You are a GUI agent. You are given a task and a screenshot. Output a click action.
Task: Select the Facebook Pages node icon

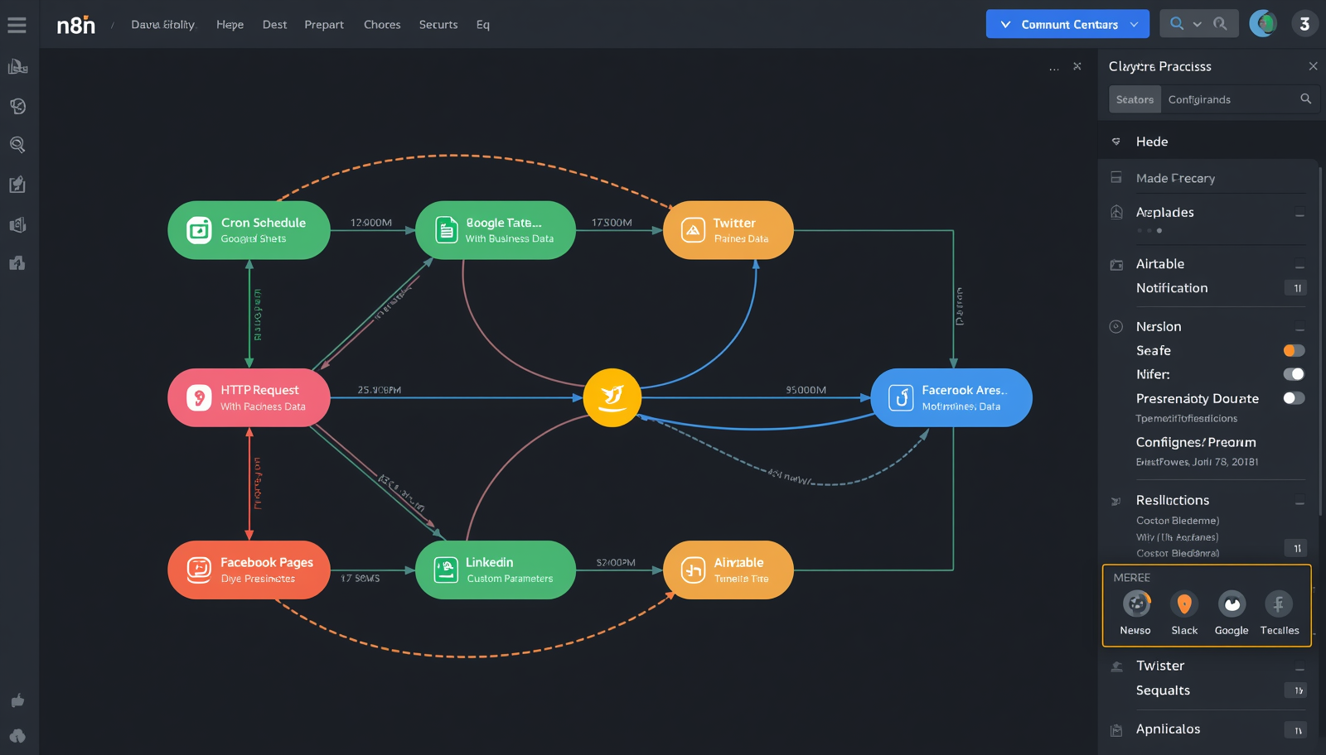pos(199,570)
